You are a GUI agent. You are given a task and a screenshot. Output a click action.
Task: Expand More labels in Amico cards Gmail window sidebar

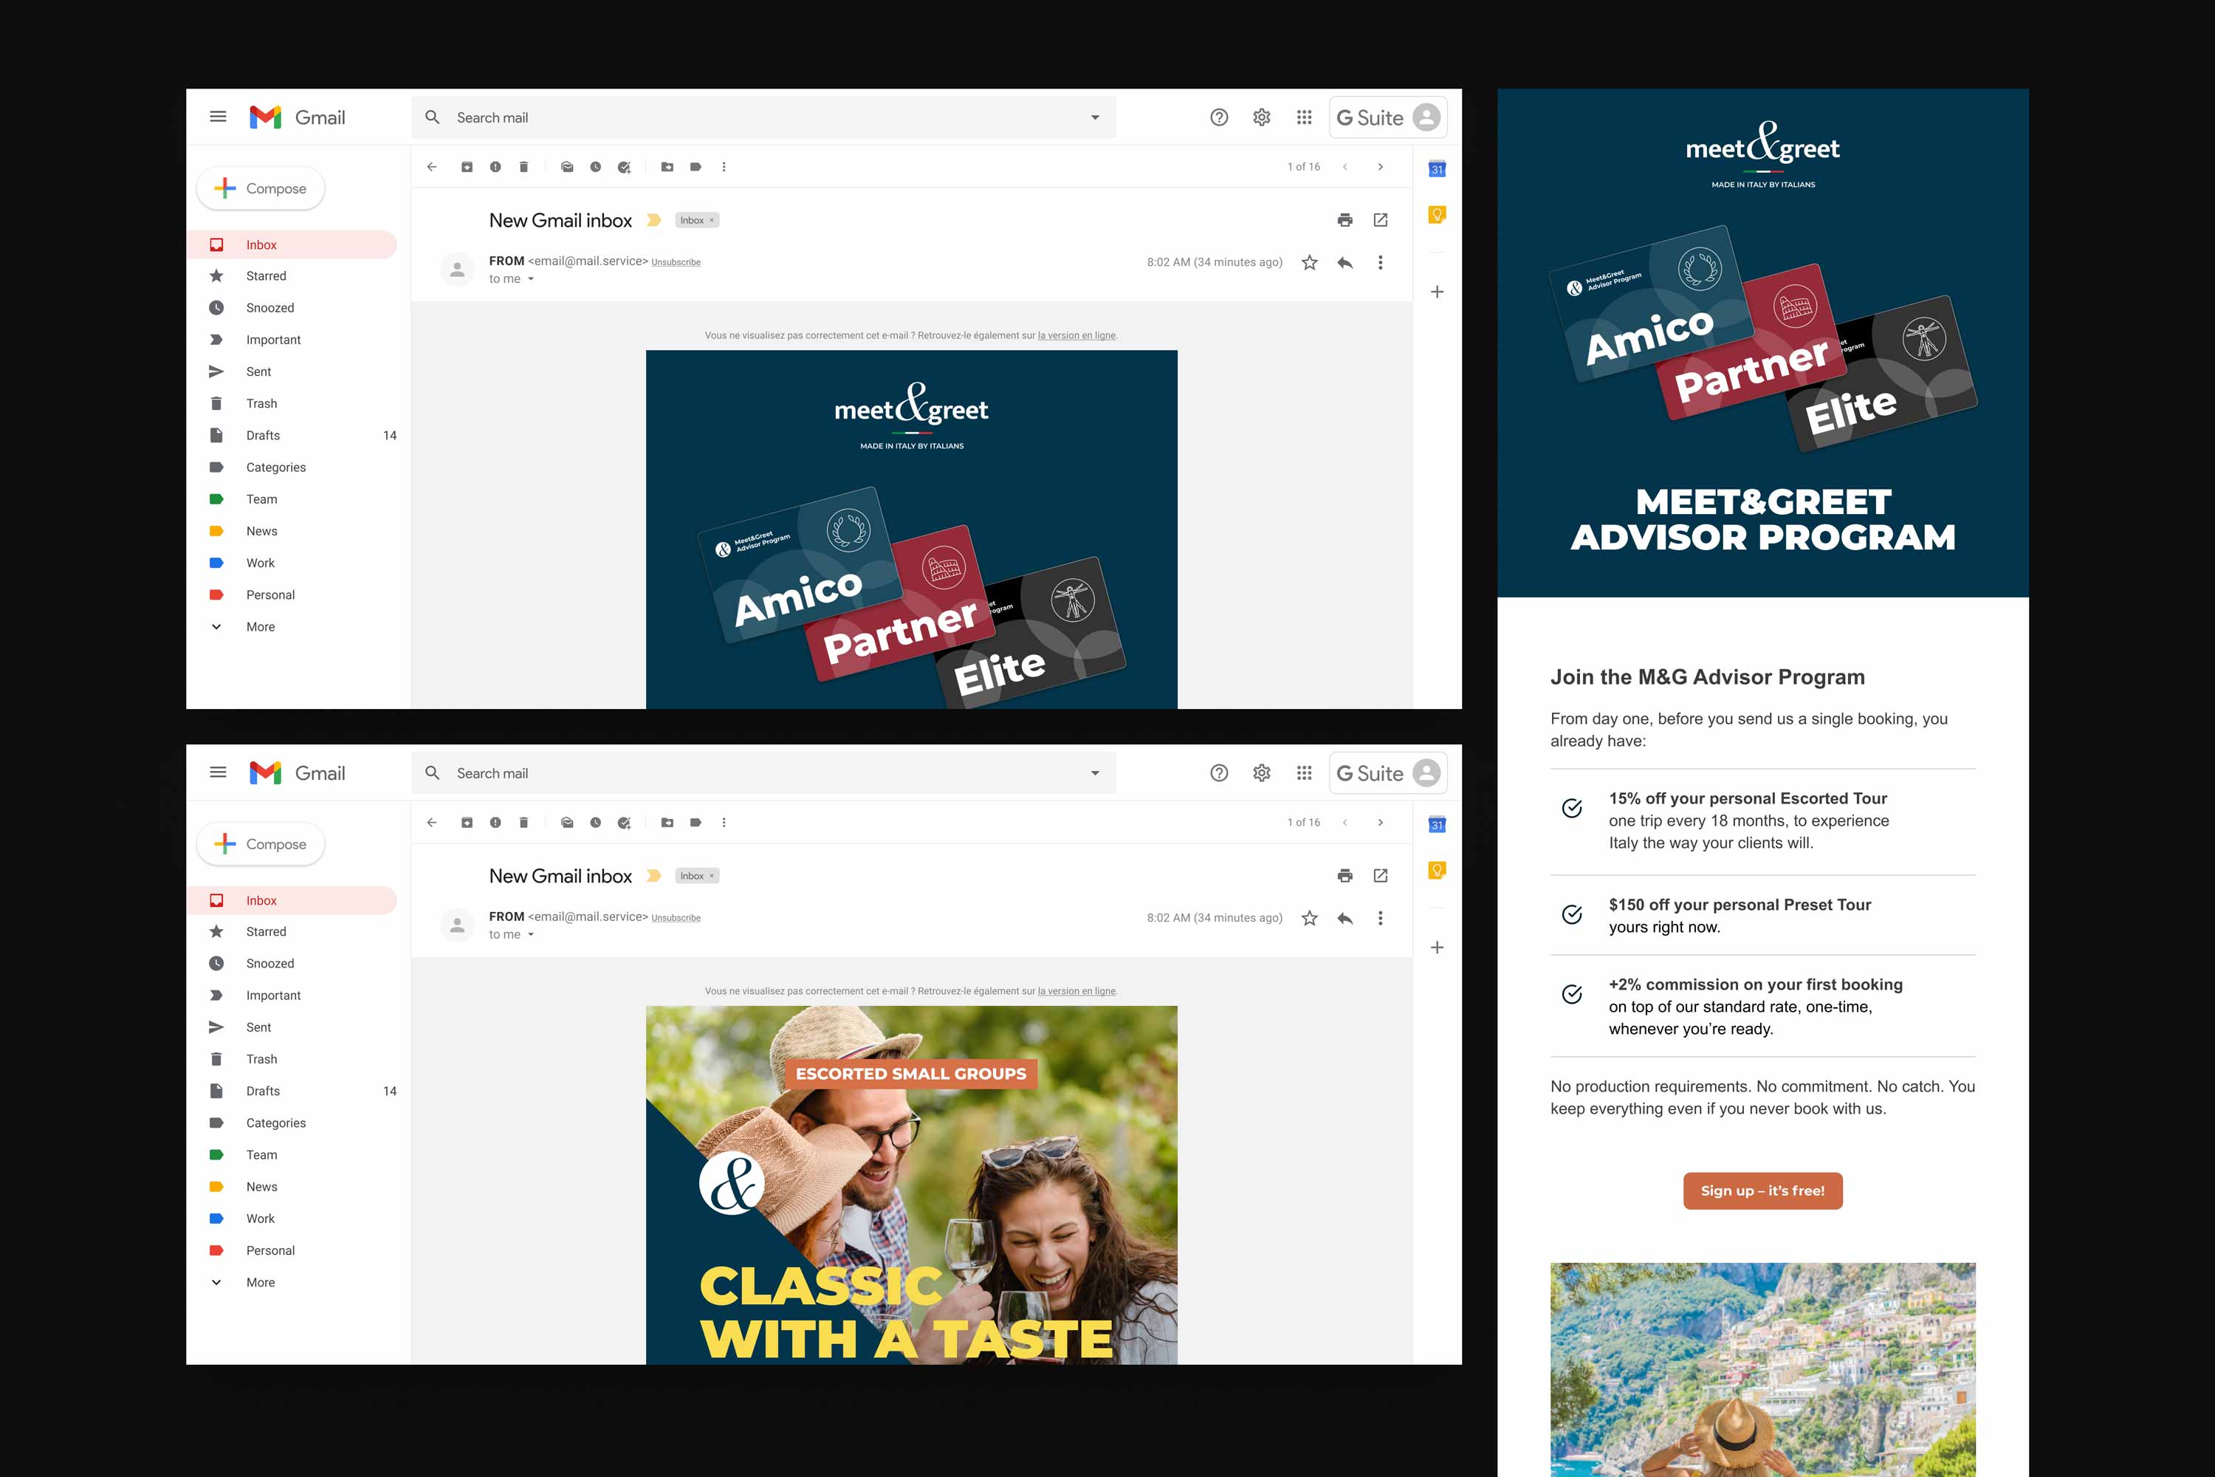pyautogui.click(x=261, y=626)
